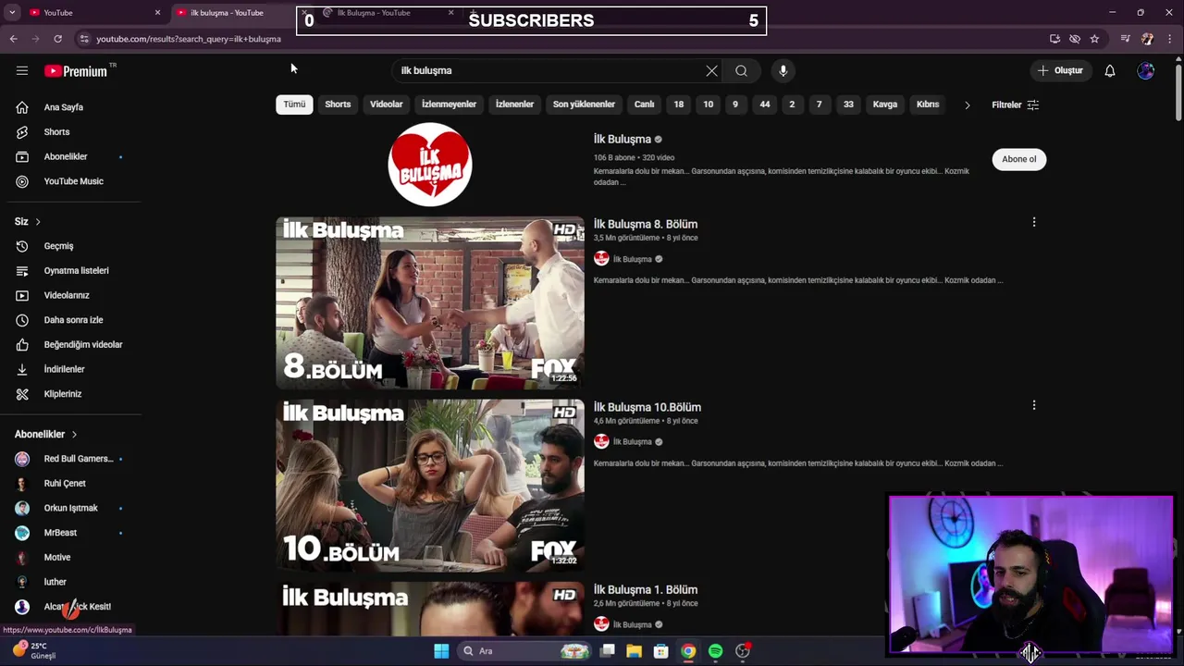This screenshot has height=666, width=1184.
Task: Select the Kıbrıs filter chip
Action: click(928, 105)
